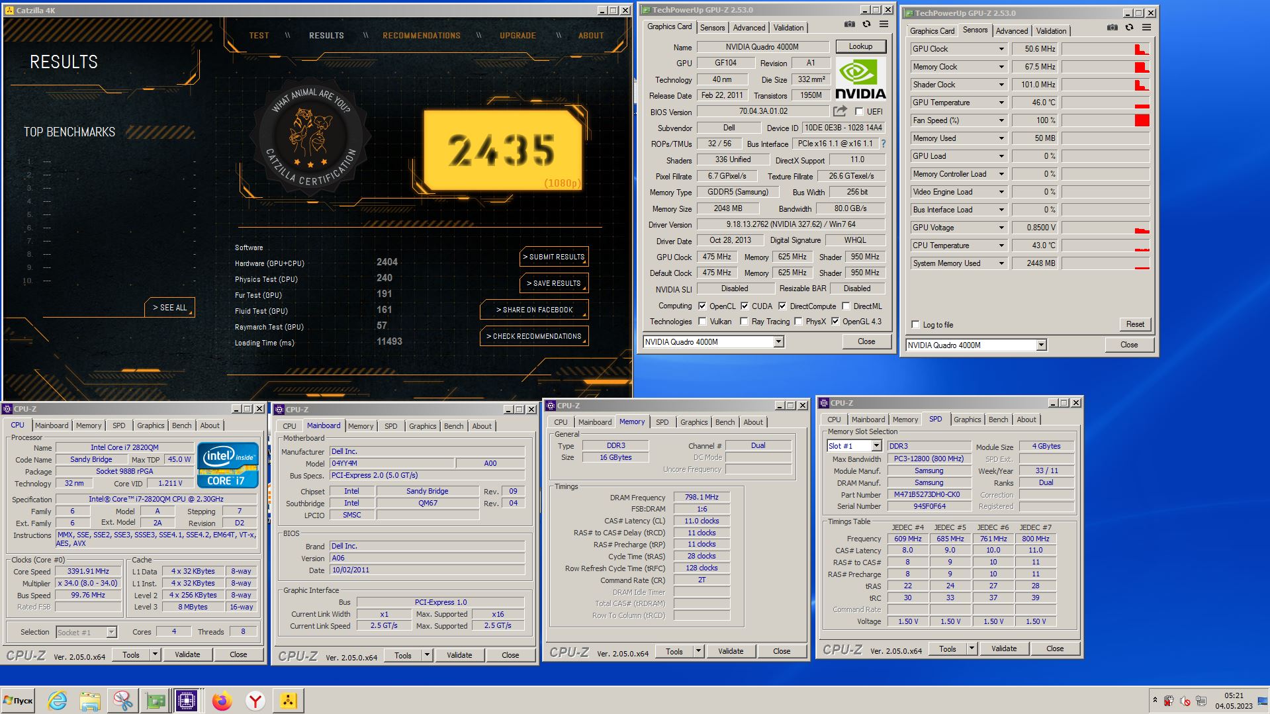Open Internet Explorer from the taskbar
Viewport: 1270px width, 714px height.
58,700
